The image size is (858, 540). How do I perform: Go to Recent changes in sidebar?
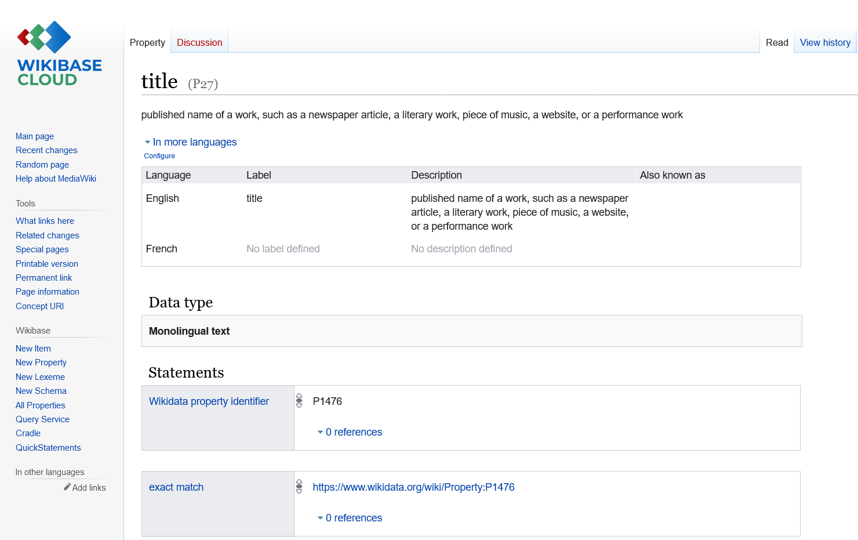point(46,150)
